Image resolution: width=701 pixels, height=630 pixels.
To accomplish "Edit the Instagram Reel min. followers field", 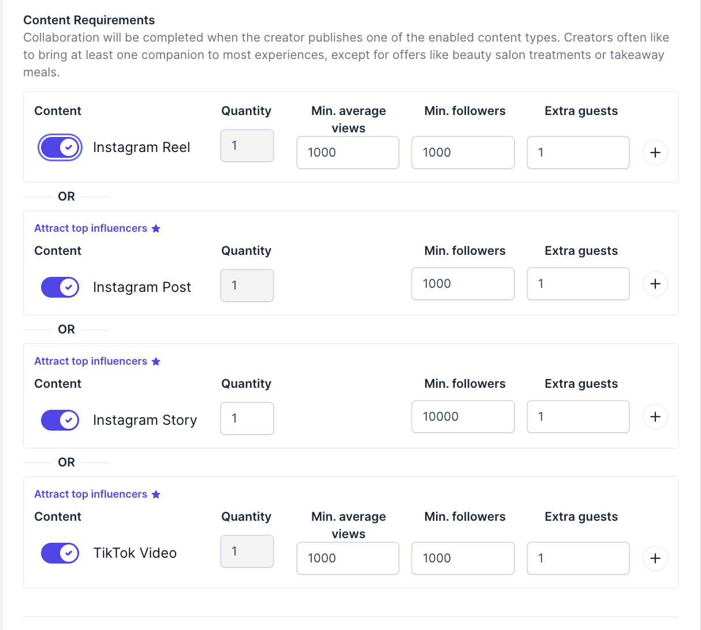I will click(463, 153).
